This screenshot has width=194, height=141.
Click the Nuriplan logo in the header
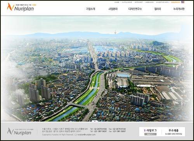pos(21,7)
